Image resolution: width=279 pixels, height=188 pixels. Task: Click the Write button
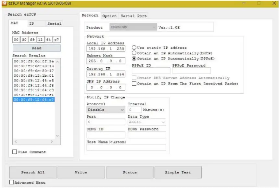(81, 172)
